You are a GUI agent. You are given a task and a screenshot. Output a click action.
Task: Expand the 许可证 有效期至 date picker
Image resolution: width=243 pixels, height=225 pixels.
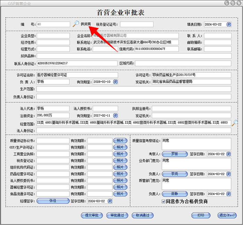(x=115, y=82)
